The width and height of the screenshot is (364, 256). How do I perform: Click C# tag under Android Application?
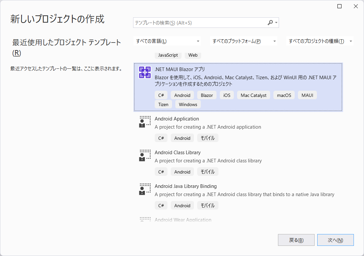click(x=161, y=138)
